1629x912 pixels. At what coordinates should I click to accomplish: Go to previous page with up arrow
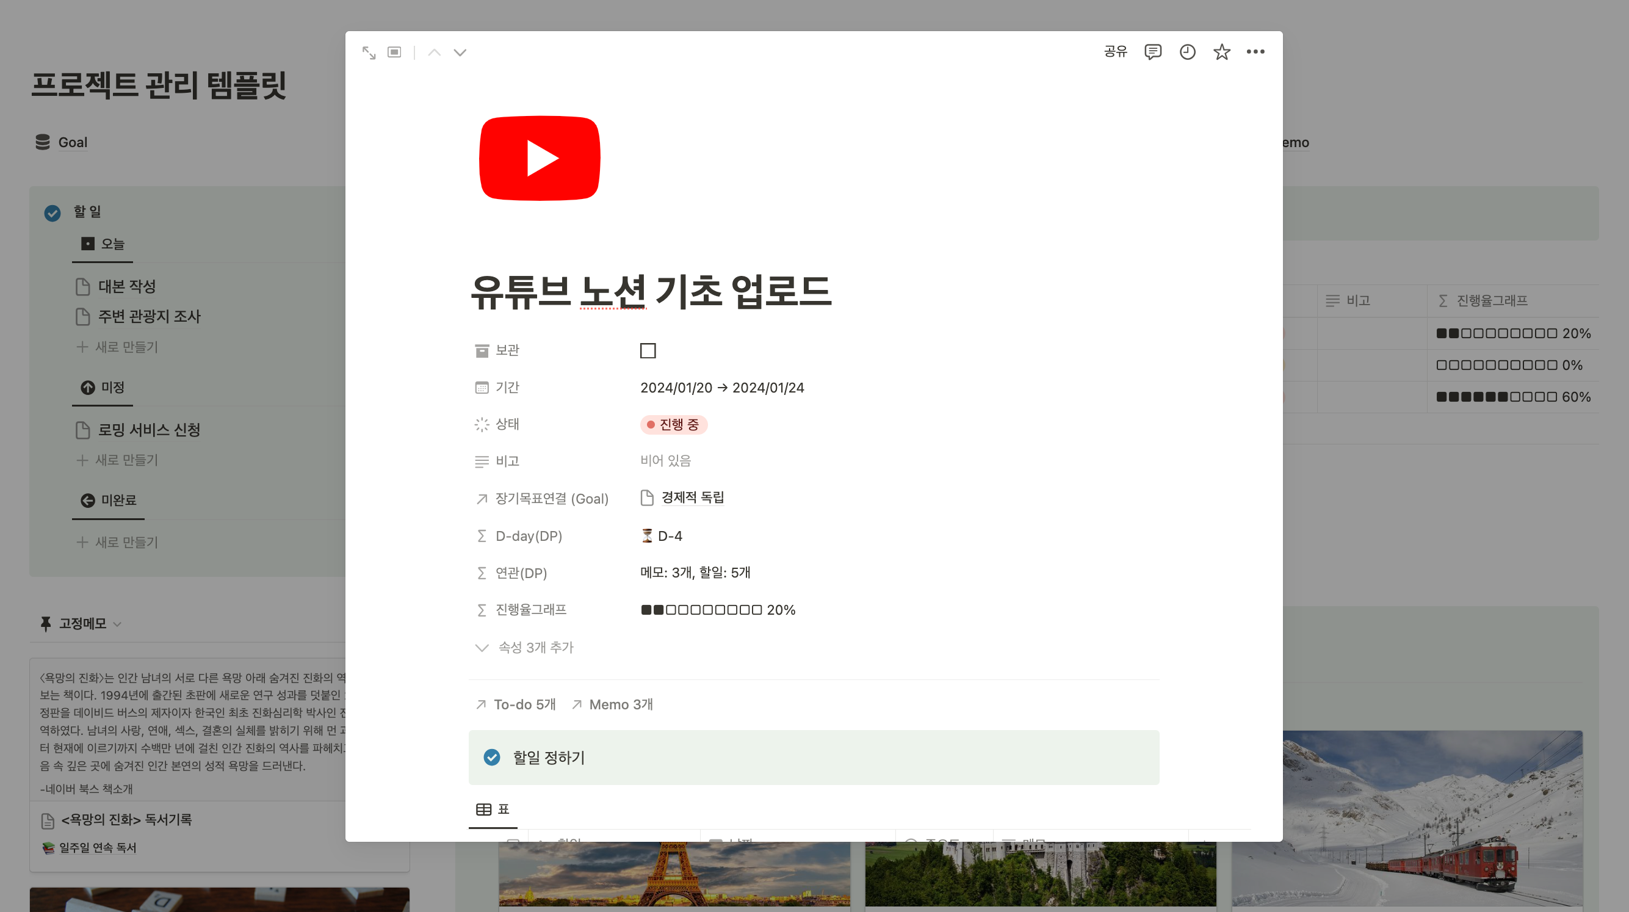point(434,52)
